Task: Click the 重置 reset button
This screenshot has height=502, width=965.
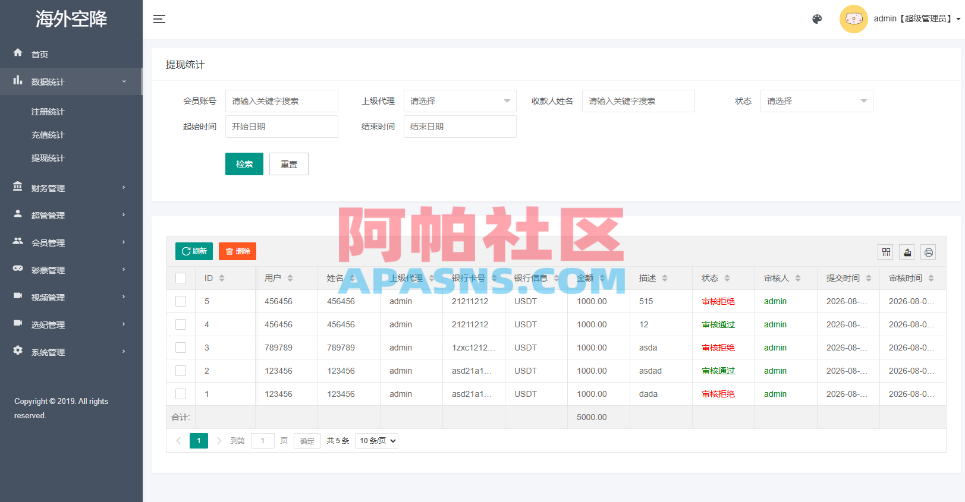Action: [289, 164]
